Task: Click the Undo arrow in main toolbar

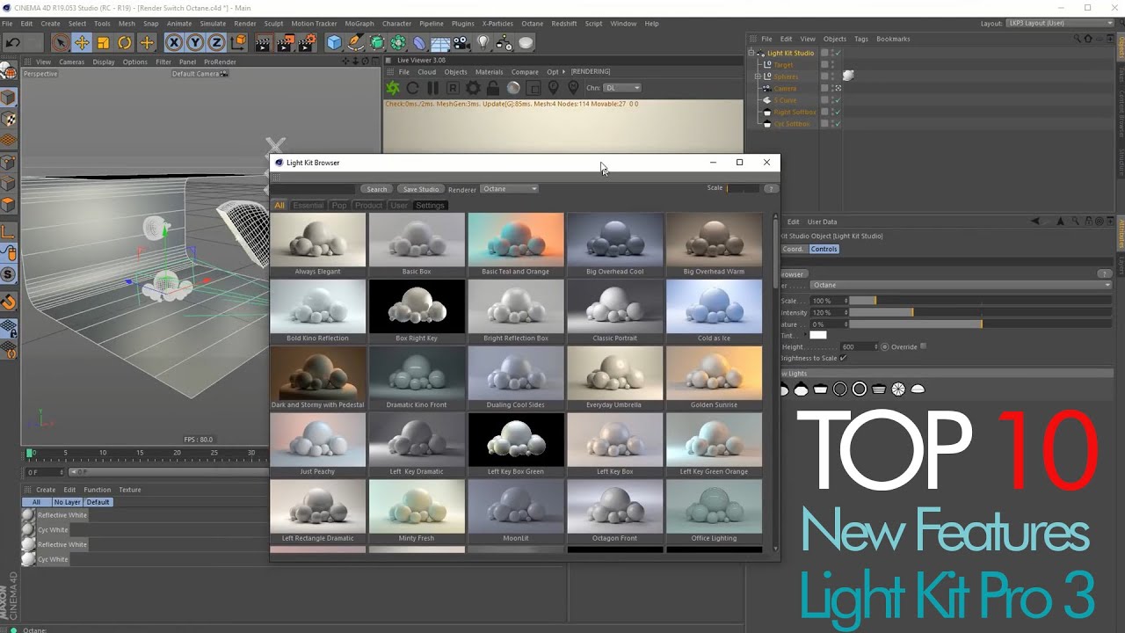Action: (12, 42)
